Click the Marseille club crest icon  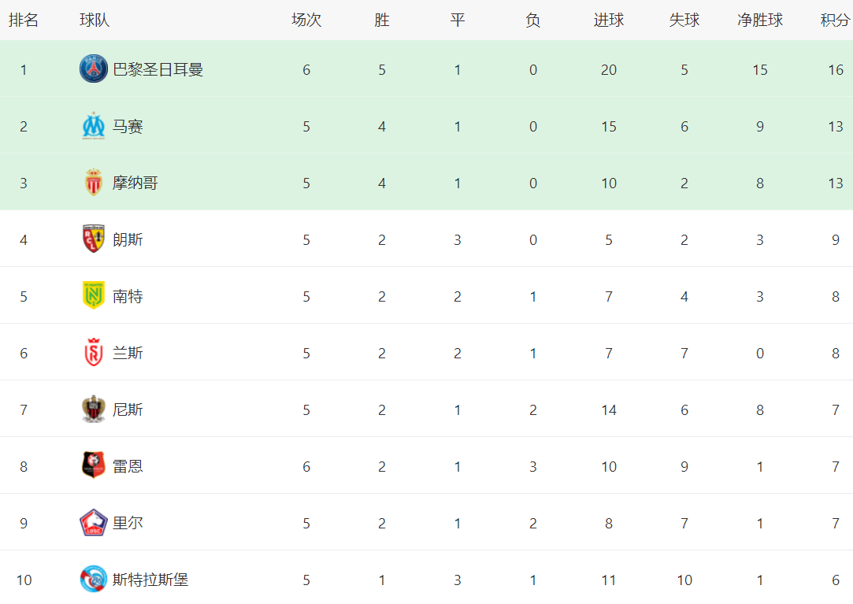pos(94,126)
